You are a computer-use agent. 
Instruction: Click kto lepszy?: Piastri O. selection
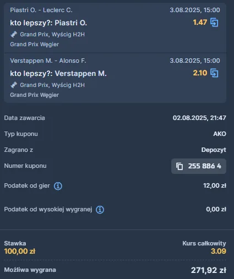[48, 23]
